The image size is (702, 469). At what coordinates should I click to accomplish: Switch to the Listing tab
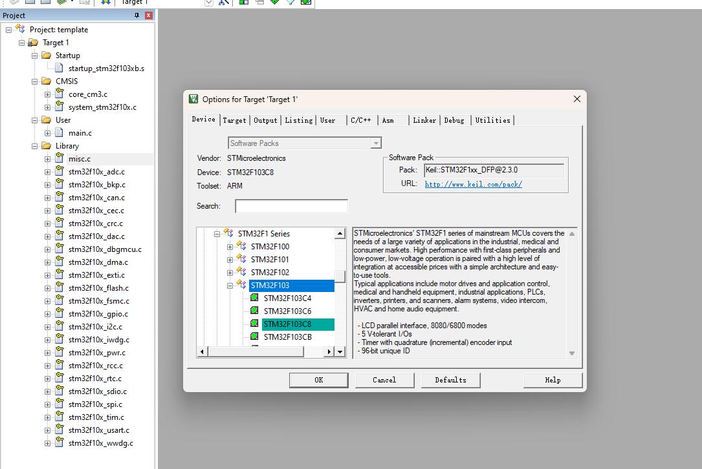click(x=299, y=120)
